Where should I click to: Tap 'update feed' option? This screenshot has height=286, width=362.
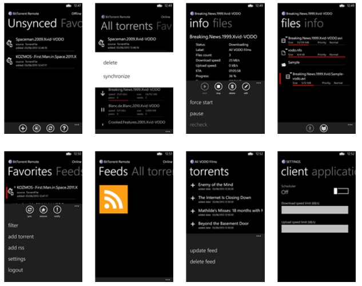pyautogui.click(x=204, y=251)
